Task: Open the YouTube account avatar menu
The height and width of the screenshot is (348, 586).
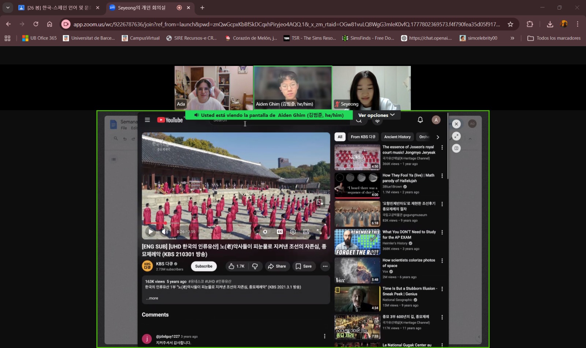Action: [x=436, y=120]
